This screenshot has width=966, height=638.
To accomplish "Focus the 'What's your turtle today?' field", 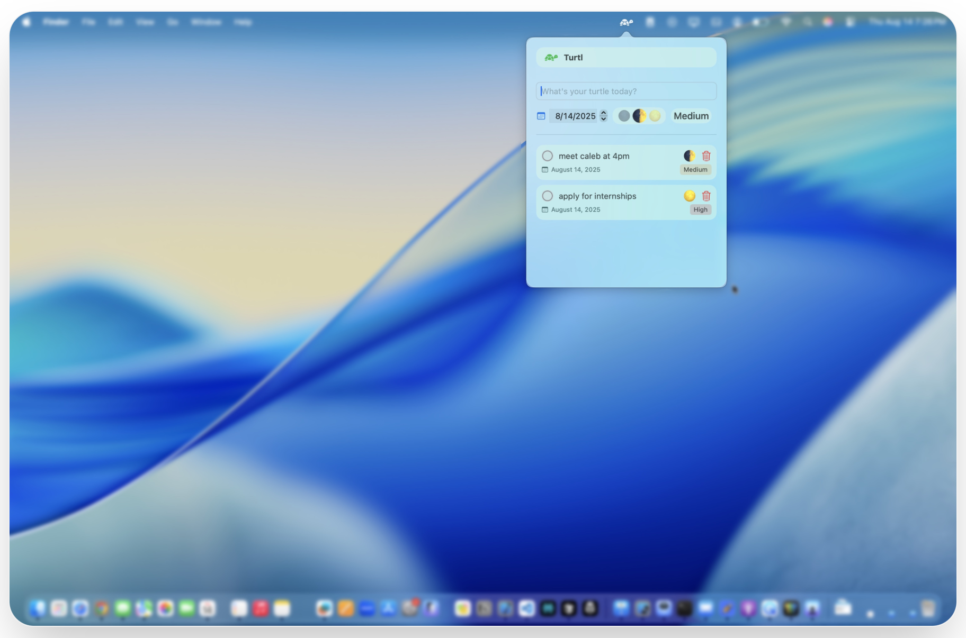I will pyautogui.click(x=626, y=91).
